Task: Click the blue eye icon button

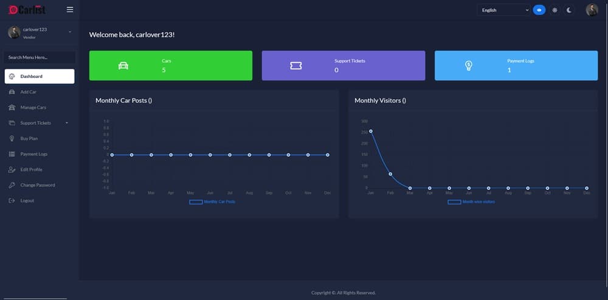Action: 539,10
